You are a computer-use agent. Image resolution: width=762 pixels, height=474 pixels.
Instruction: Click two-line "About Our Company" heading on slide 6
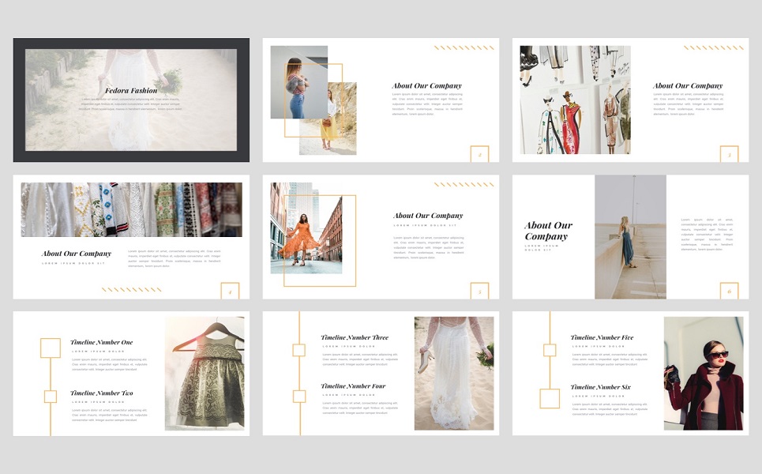point(549,231)
